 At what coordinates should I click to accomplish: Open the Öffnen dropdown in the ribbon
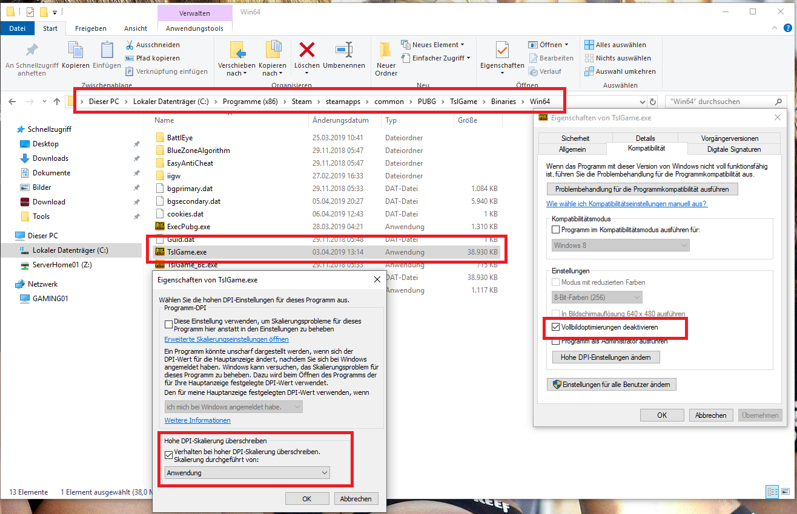(548, 45)
